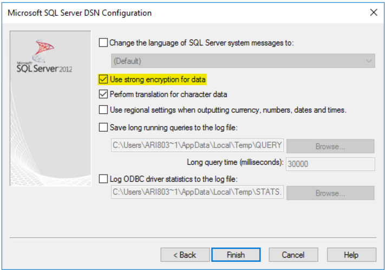
Task: Check Save long running queries option
Action: coord(103,127)
